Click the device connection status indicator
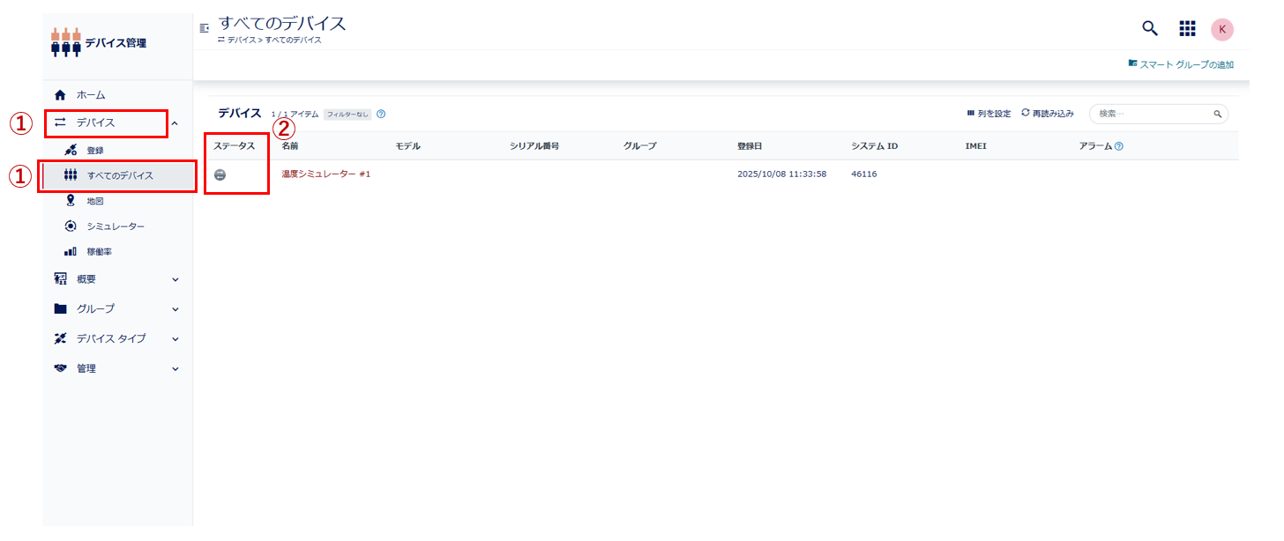Image resolution: width=1284 pixels, height=541 pixels. pyautogui.click(x=220, y=174)
